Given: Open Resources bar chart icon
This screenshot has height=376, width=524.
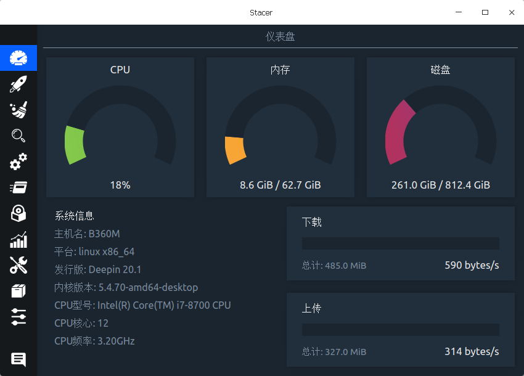Looking at the screenshot, I should pyautogui.click(x=18, y=239).
